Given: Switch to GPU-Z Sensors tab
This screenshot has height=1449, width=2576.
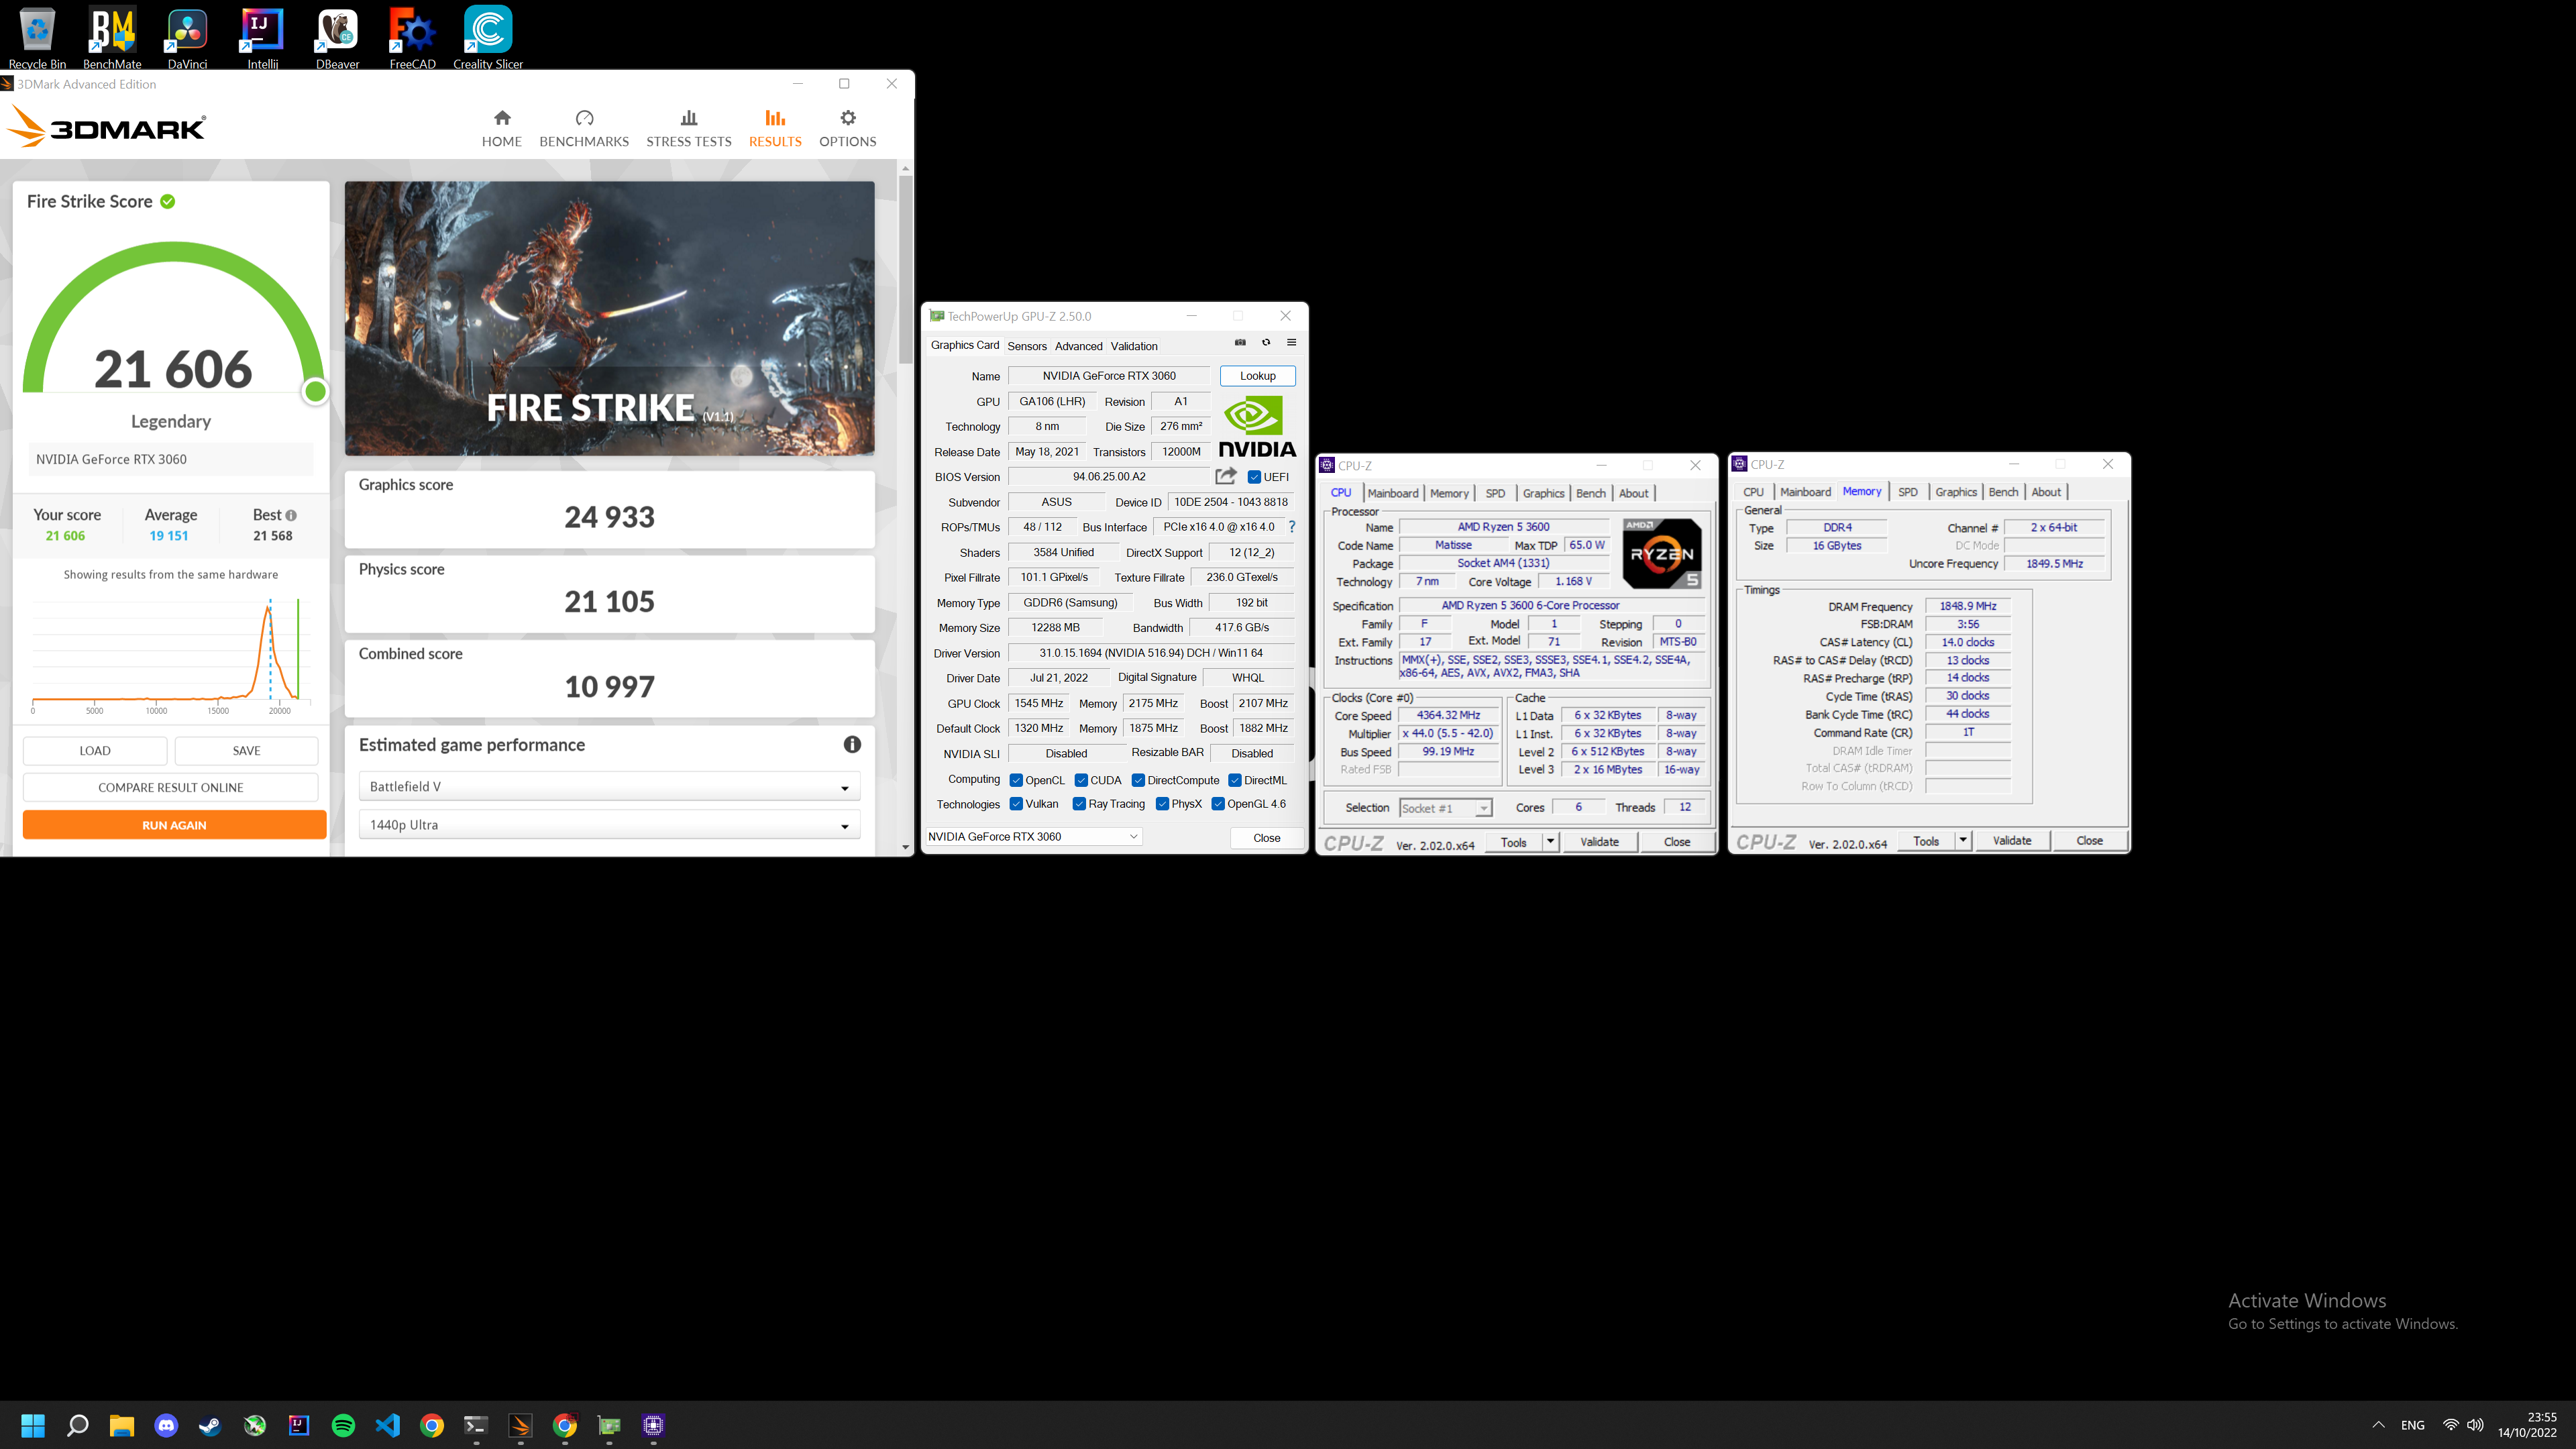Looking at the screenshot, I should point(1027,346).
